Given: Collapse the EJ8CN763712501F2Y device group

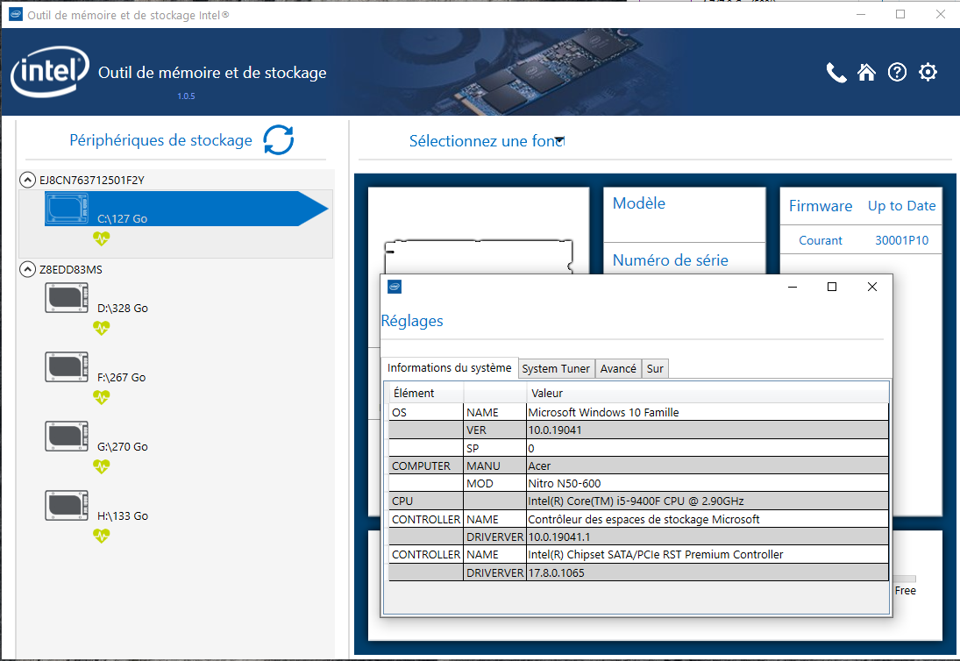Looking at the screenshot, I should coord(26,179).
